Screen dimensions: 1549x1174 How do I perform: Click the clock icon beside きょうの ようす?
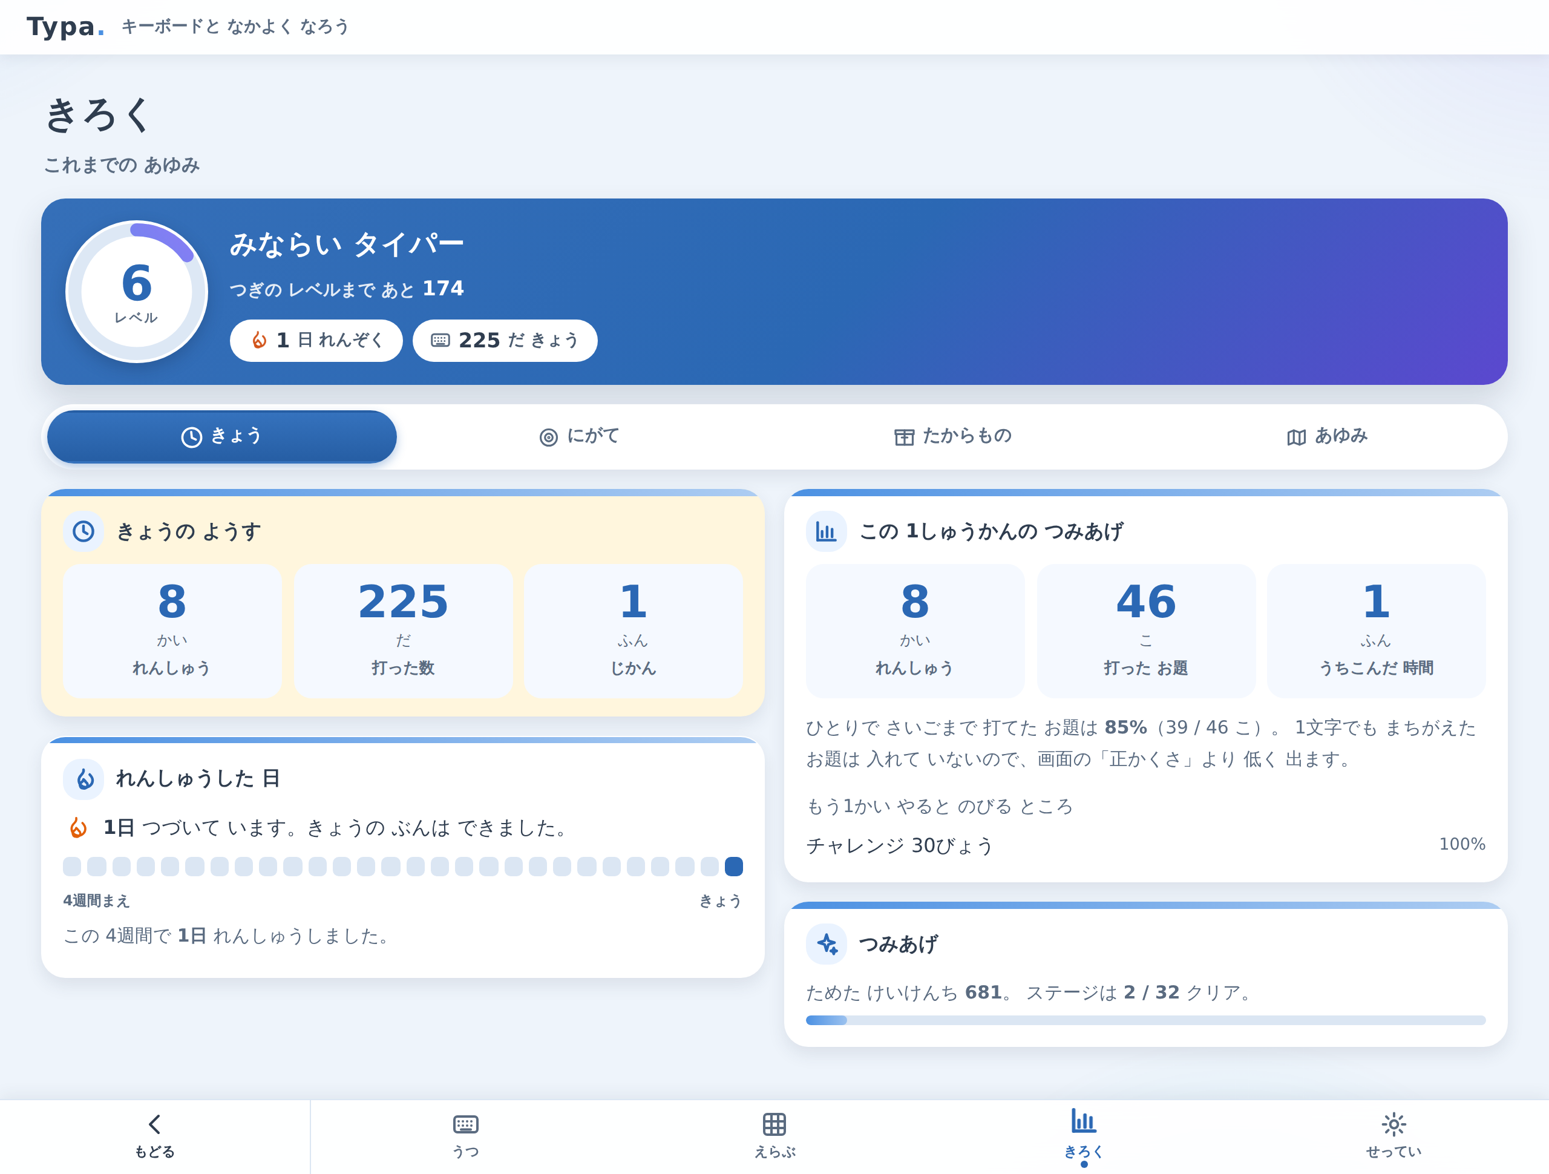pyautogui.click(x=84, y=531)
